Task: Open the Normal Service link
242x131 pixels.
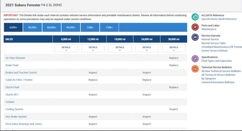Action: click(210, 39)
